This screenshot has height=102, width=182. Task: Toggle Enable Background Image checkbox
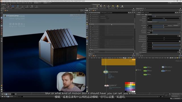click(148, 34)
